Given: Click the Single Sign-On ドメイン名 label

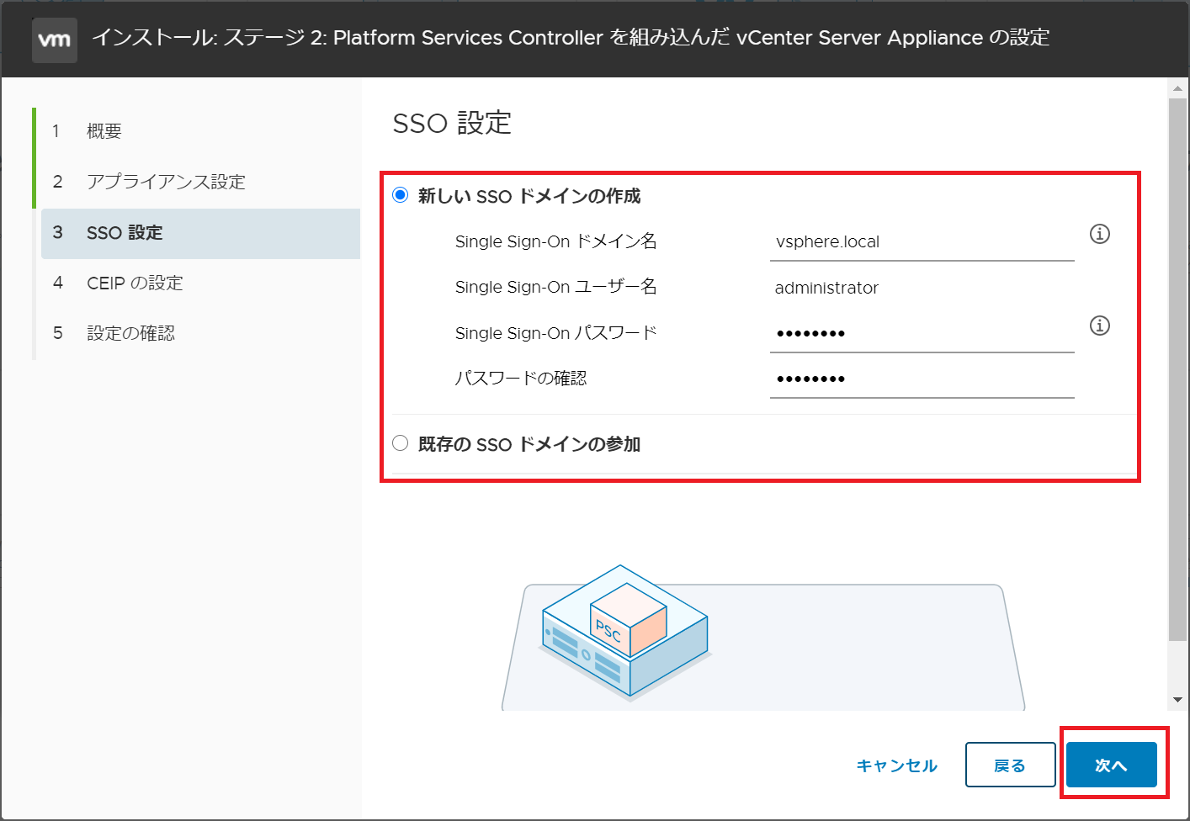Looking at the screenshot, I should click(555, 241).
